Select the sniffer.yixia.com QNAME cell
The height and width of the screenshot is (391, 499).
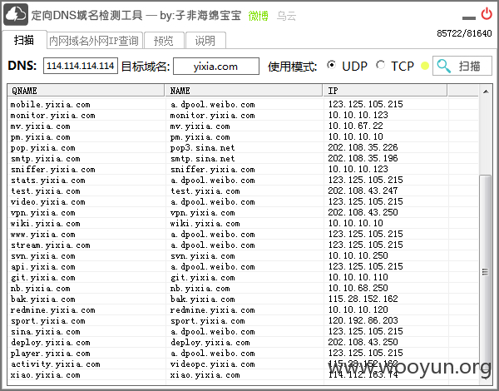click(53, 170)
